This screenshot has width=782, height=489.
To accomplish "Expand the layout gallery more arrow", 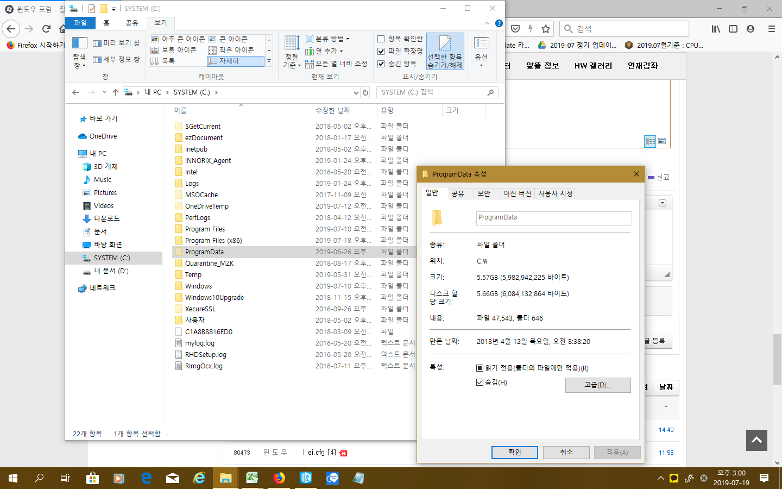I will pos(269,61).
